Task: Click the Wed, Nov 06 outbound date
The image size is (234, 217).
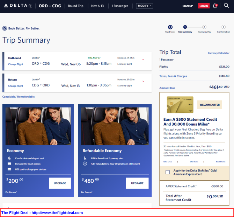Action: [x=71, y=64]
